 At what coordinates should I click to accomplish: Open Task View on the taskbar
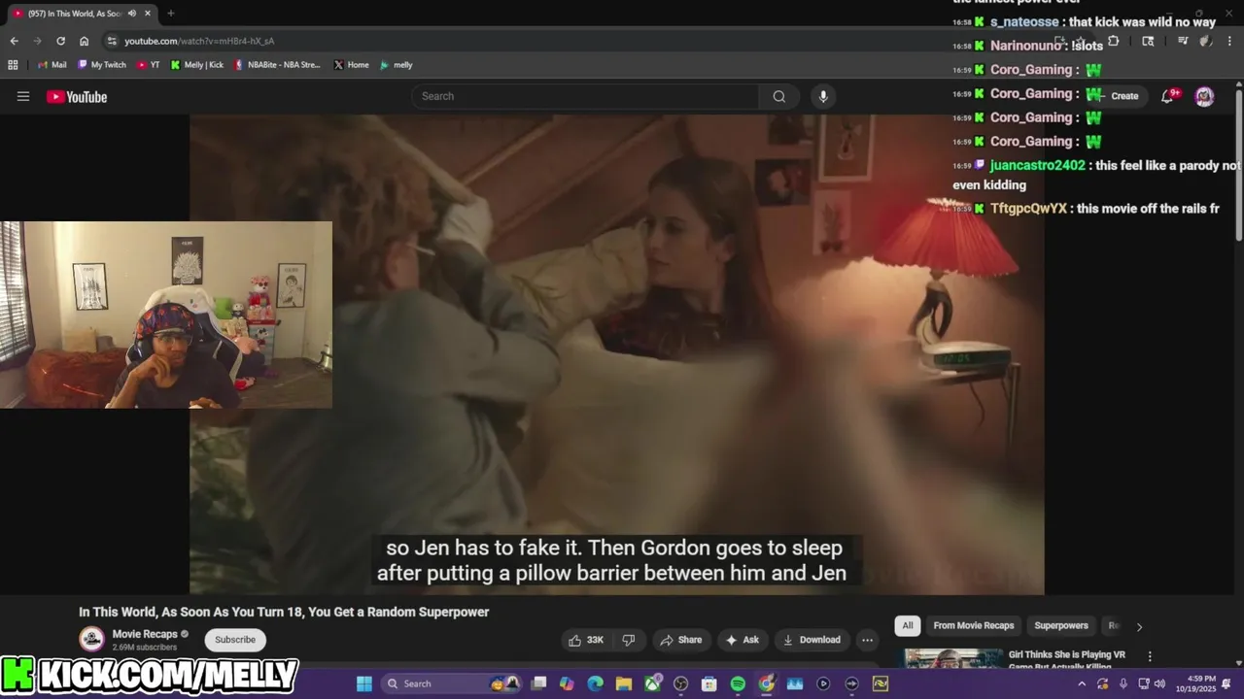(538, 683)
